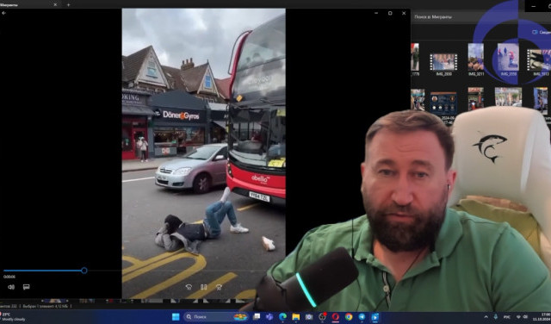Open File Explorer from the taskbar

point(296,316)
